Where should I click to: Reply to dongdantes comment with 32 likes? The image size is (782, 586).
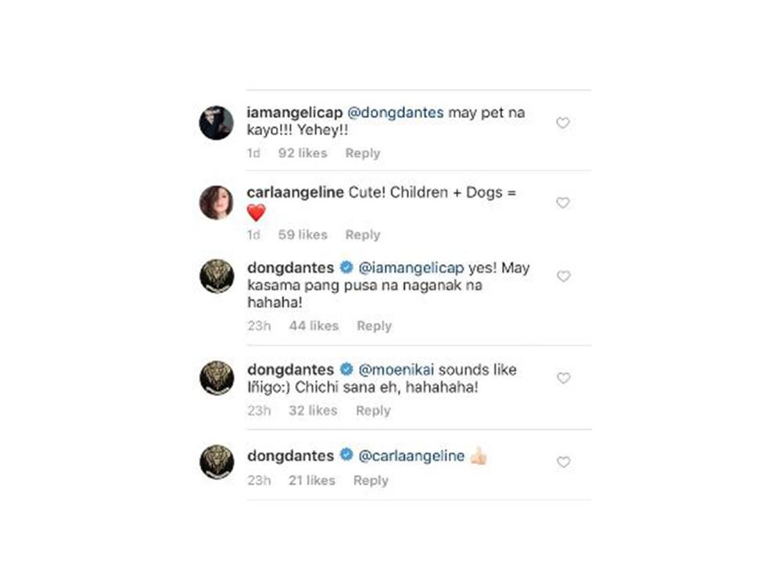click(x=373, y=411)
